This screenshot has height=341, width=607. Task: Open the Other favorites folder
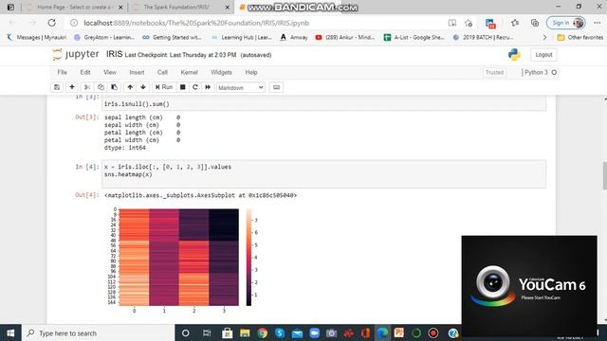click(579, 38)
